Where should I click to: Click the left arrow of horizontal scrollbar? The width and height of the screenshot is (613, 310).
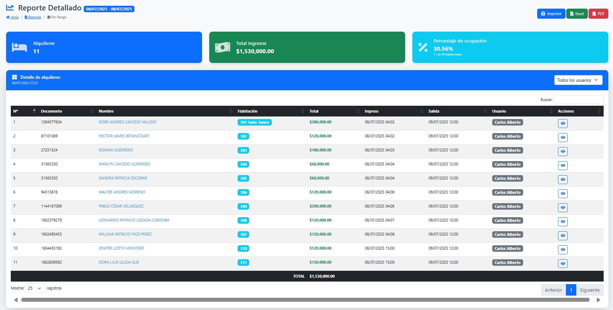(x=16, y=300)
